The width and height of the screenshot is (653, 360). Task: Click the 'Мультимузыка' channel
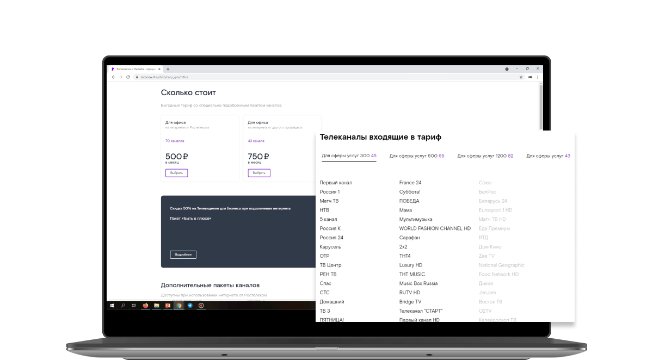tap(416, 219)
